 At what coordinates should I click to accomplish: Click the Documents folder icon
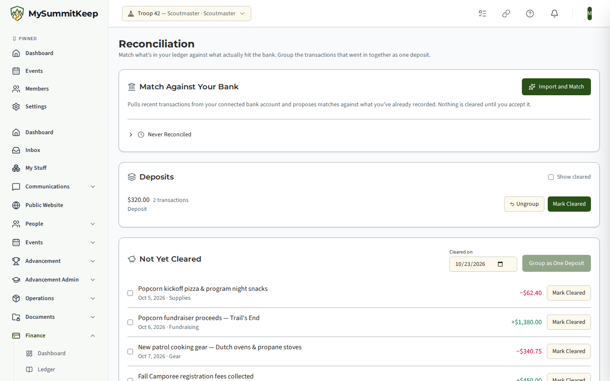[16, 317]
